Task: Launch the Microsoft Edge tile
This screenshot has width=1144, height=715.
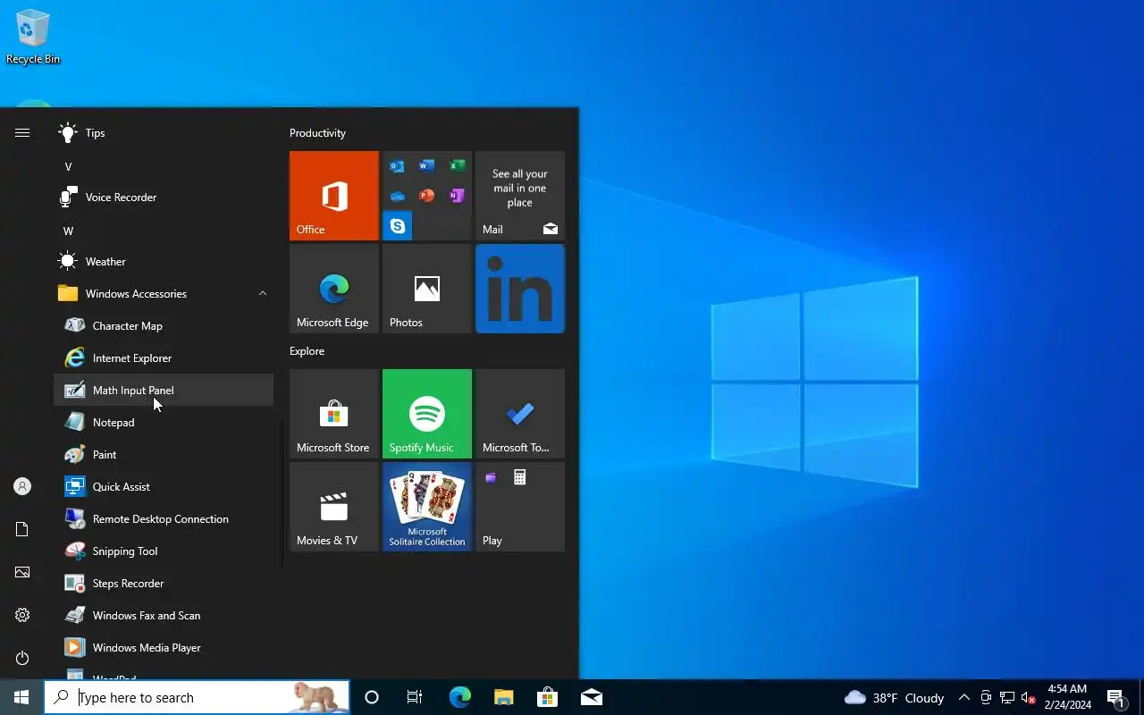Action: click(334, 289)
